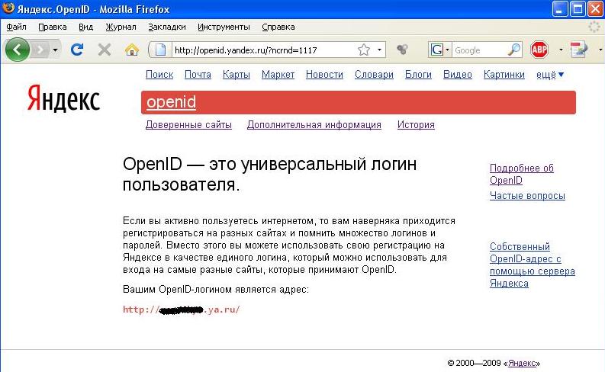Open the Журнал menu
Screen dimensions: 605x372
coord(121,27)
